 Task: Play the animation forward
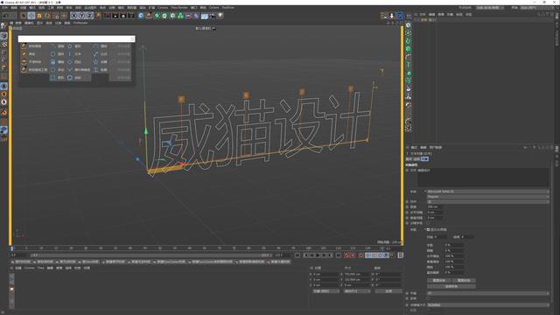318,255
